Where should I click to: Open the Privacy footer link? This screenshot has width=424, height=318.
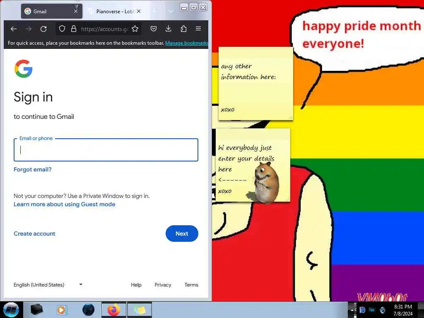pyautogui.click(x=163, y=285)
